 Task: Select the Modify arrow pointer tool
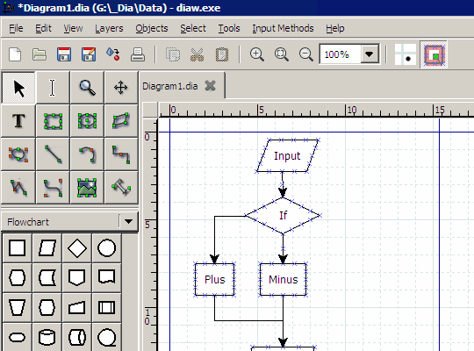pos(18,88)
